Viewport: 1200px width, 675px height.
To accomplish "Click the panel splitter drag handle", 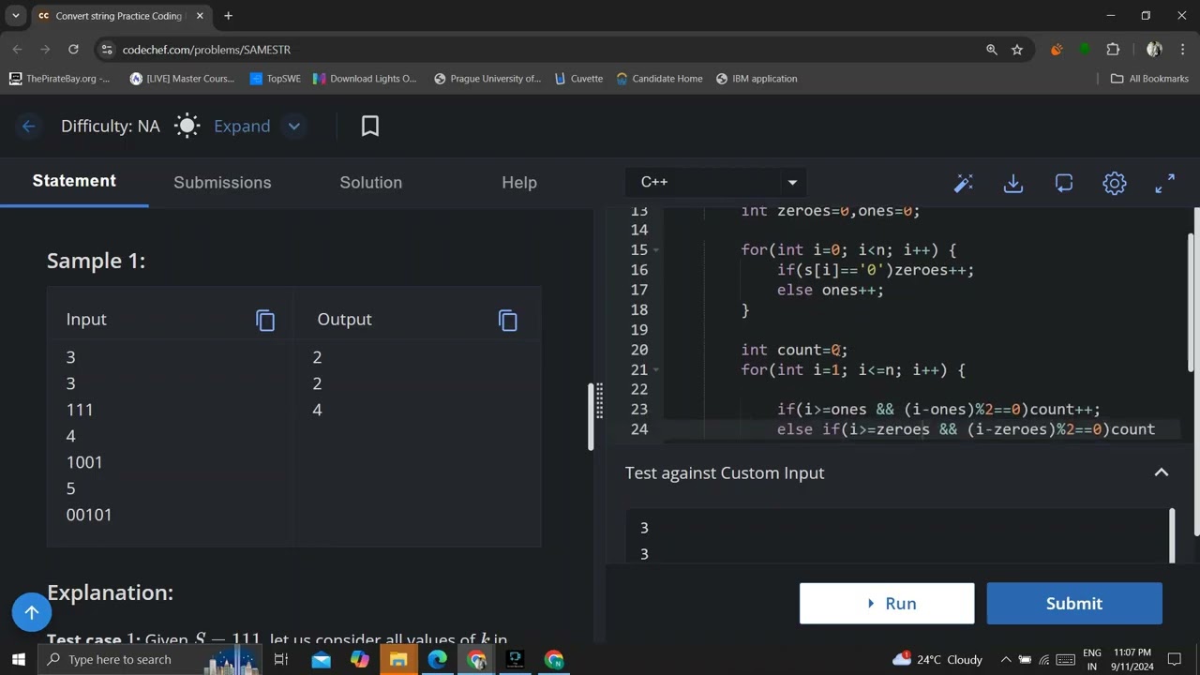I will pos(600,400).
